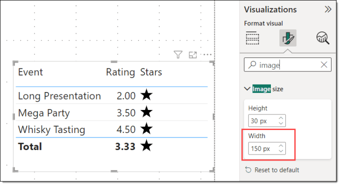Collapse the Image size section
Viewport: 340px width, 185px height.
(247, 89)
